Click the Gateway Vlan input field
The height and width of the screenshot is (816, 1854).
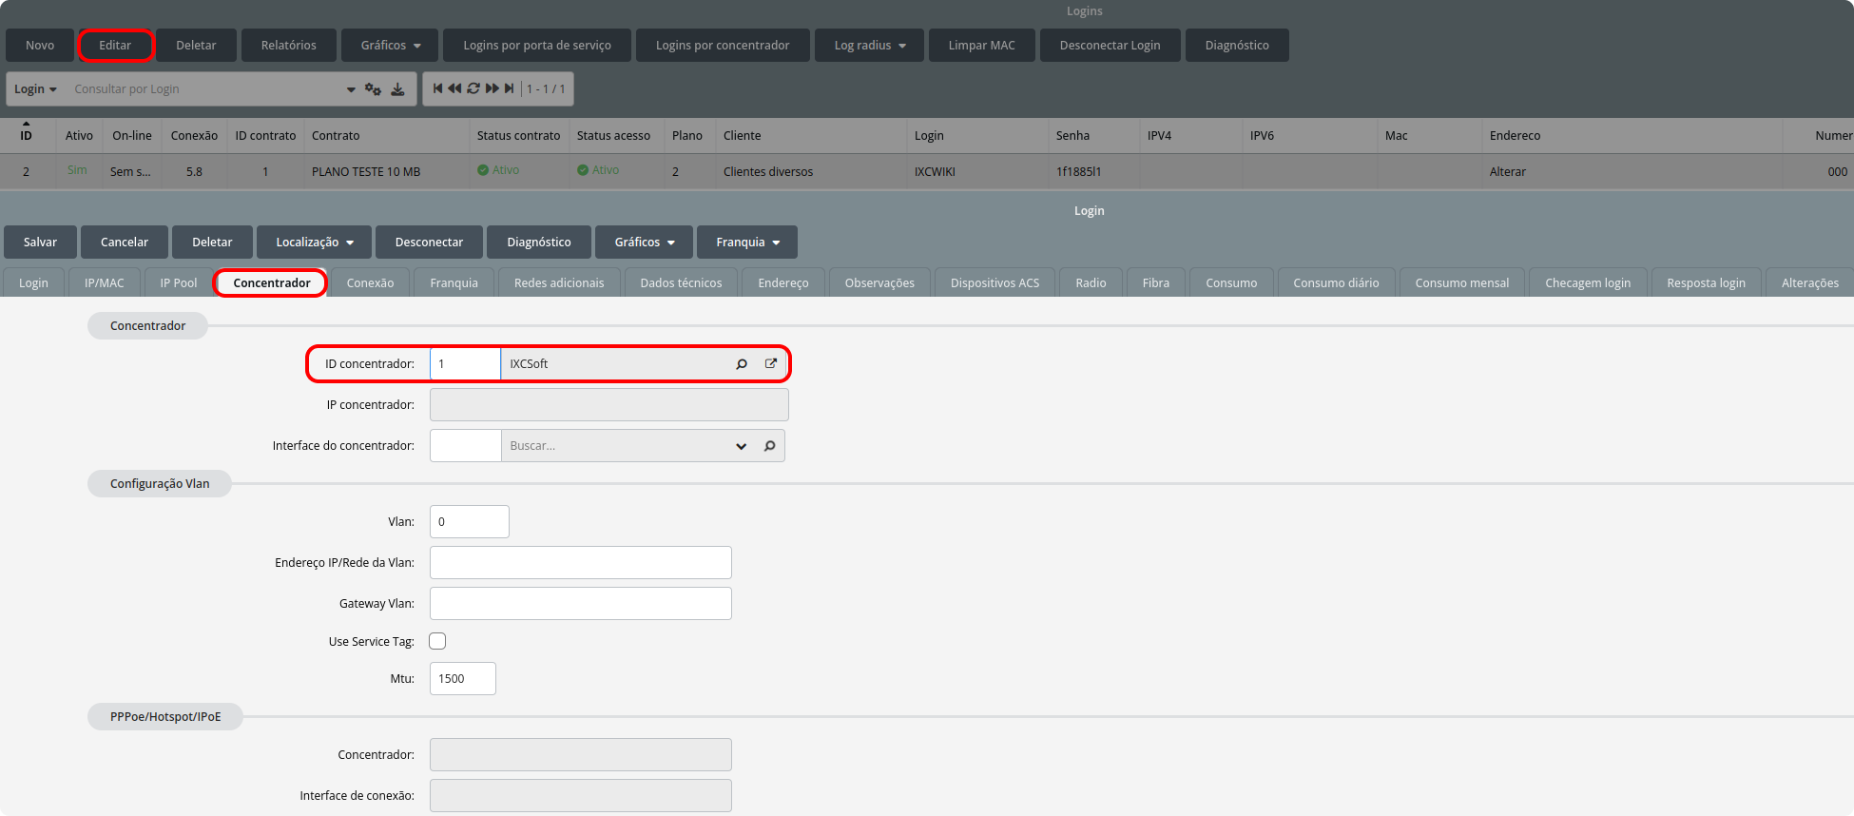[x=581, y=604]
